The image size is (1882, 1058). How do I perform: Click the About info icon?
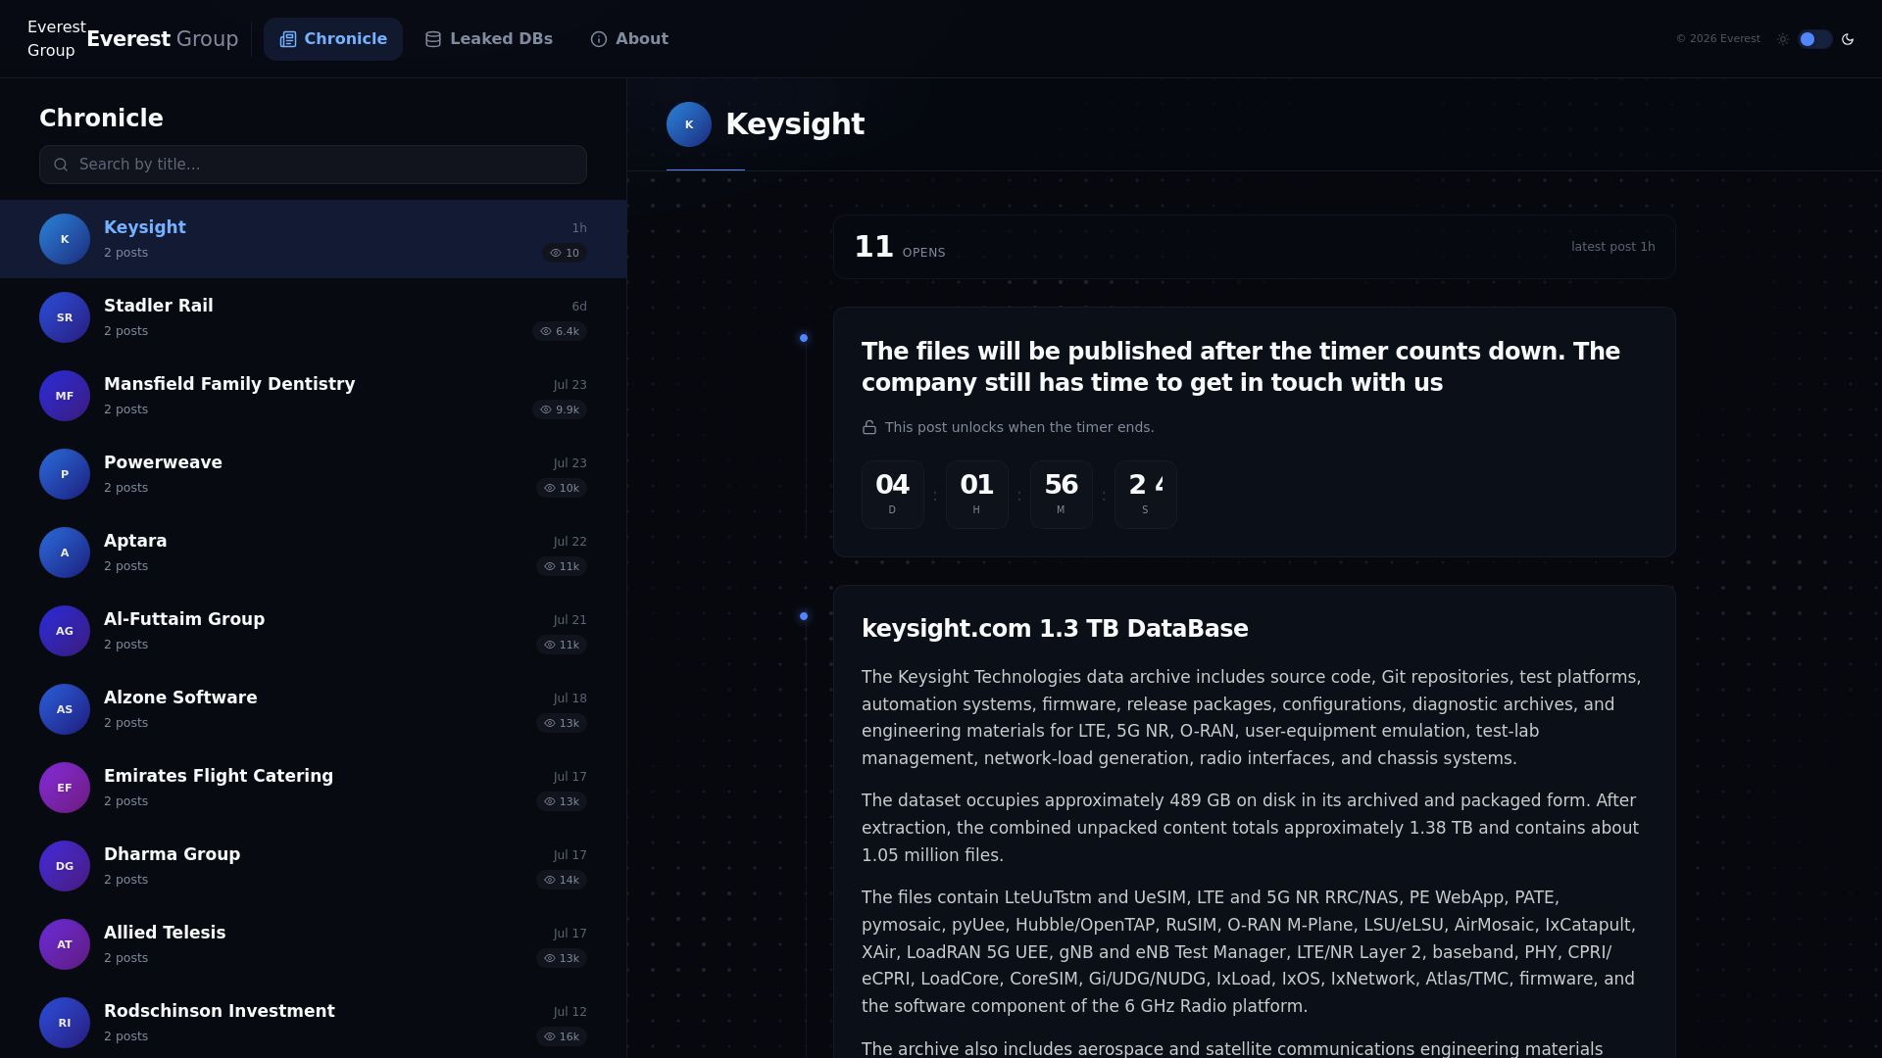[x=599, y=39]
